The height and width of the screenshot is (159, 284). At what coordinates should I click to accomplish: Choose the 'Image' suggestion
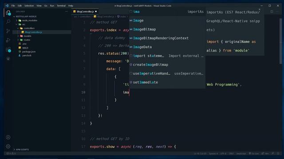click(167, 21)
